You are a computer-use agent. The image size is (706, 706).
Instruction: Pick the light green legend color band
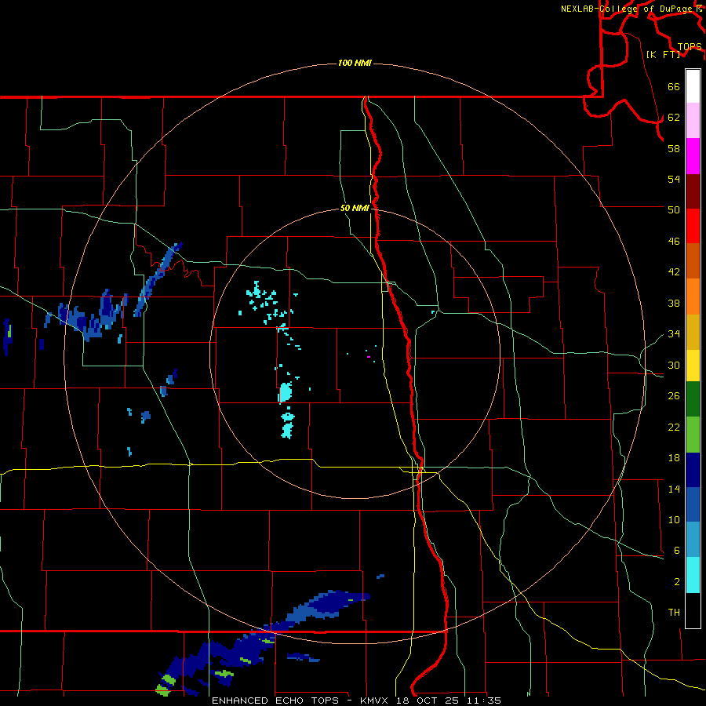693,435
